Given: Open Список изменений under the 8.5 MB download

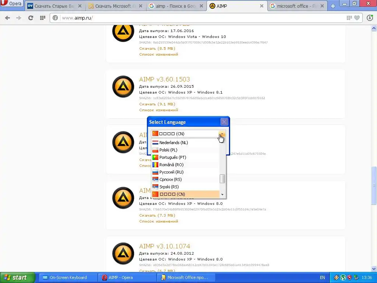Looking at the screenshot, I should click(158, 55).
